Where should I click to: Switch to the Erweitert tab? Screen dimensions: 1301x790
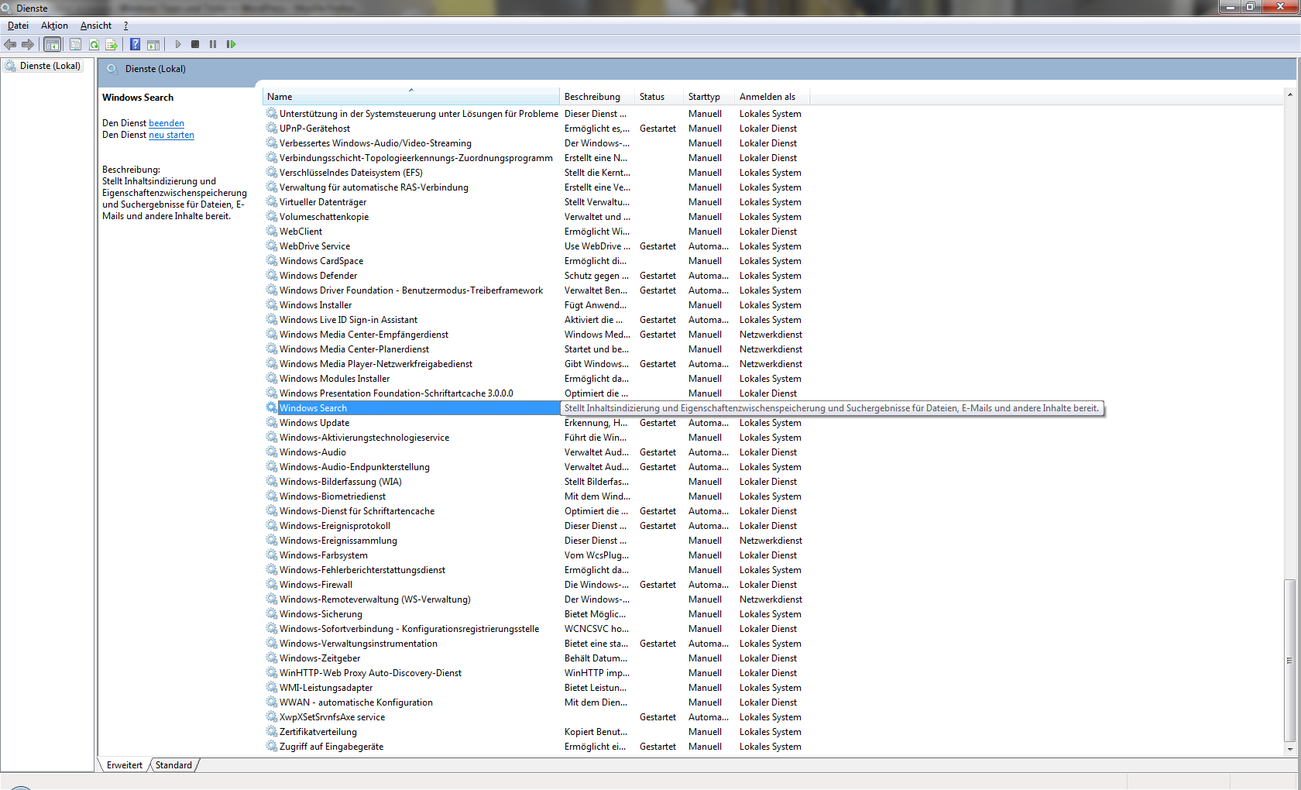[x=125, y=765]
